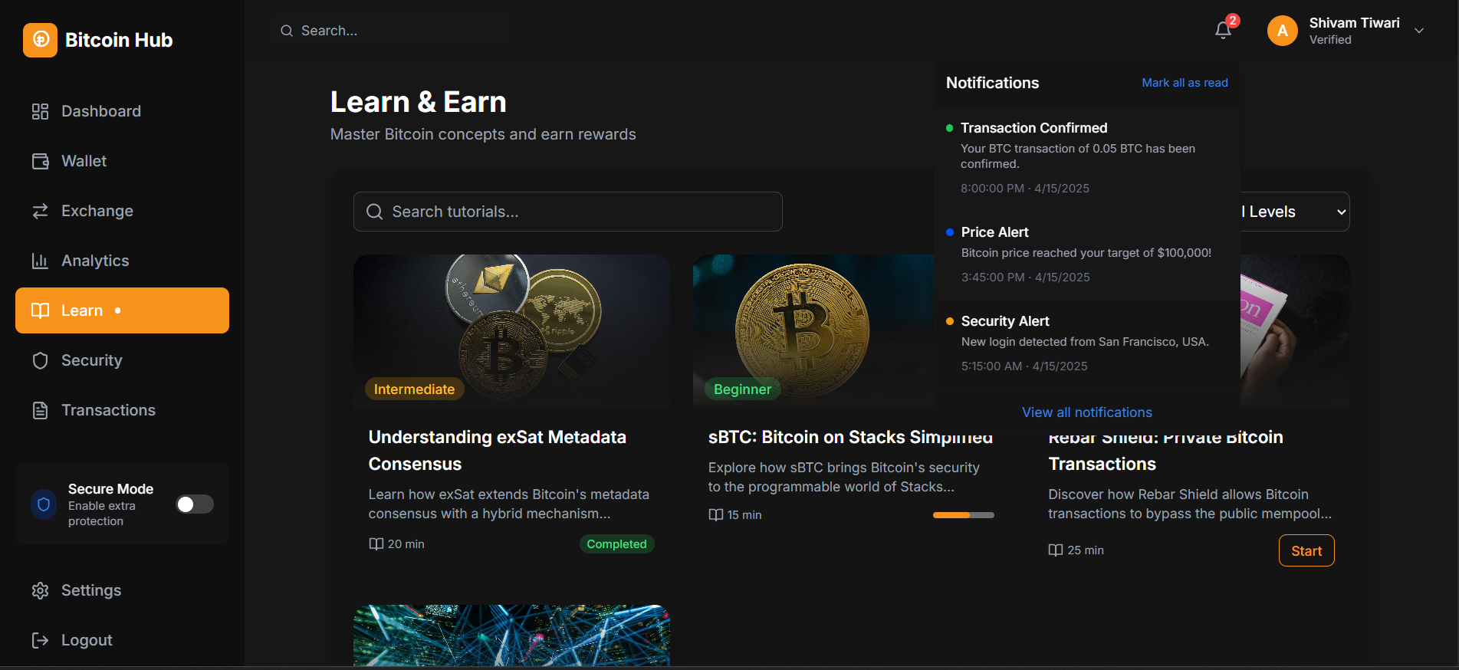Viewport: 1459px width, 670px height.
Task: Open the network lights tutorial thumbnail
Action: click(x=511, y=636)
